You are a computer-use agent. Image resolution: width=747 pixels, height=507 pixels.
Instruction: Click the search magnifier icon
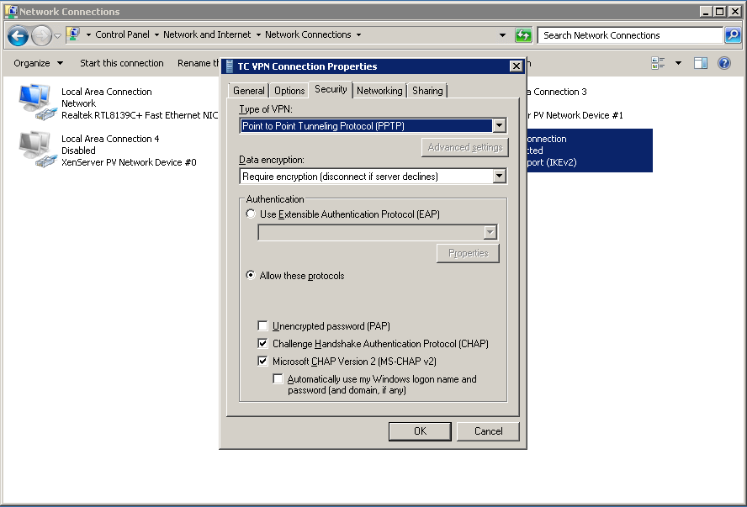click(x=733, y=35)
